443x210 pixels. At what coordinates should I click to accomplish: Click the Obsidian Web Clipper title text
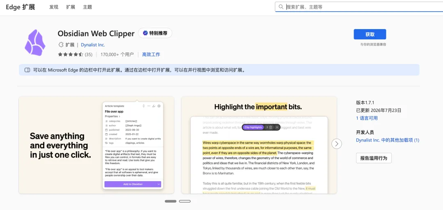tap(96, 33)
